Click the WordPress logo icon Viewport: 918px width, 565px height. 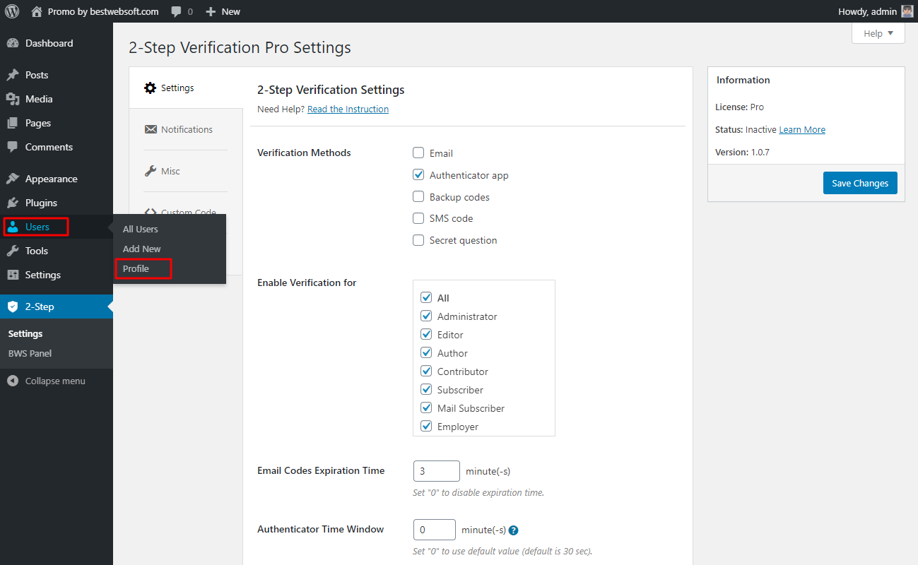tap(12, 11)
